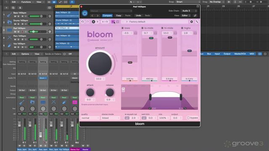
Task: Click the Drums 140bpm track drum icon
Action: 9,22
